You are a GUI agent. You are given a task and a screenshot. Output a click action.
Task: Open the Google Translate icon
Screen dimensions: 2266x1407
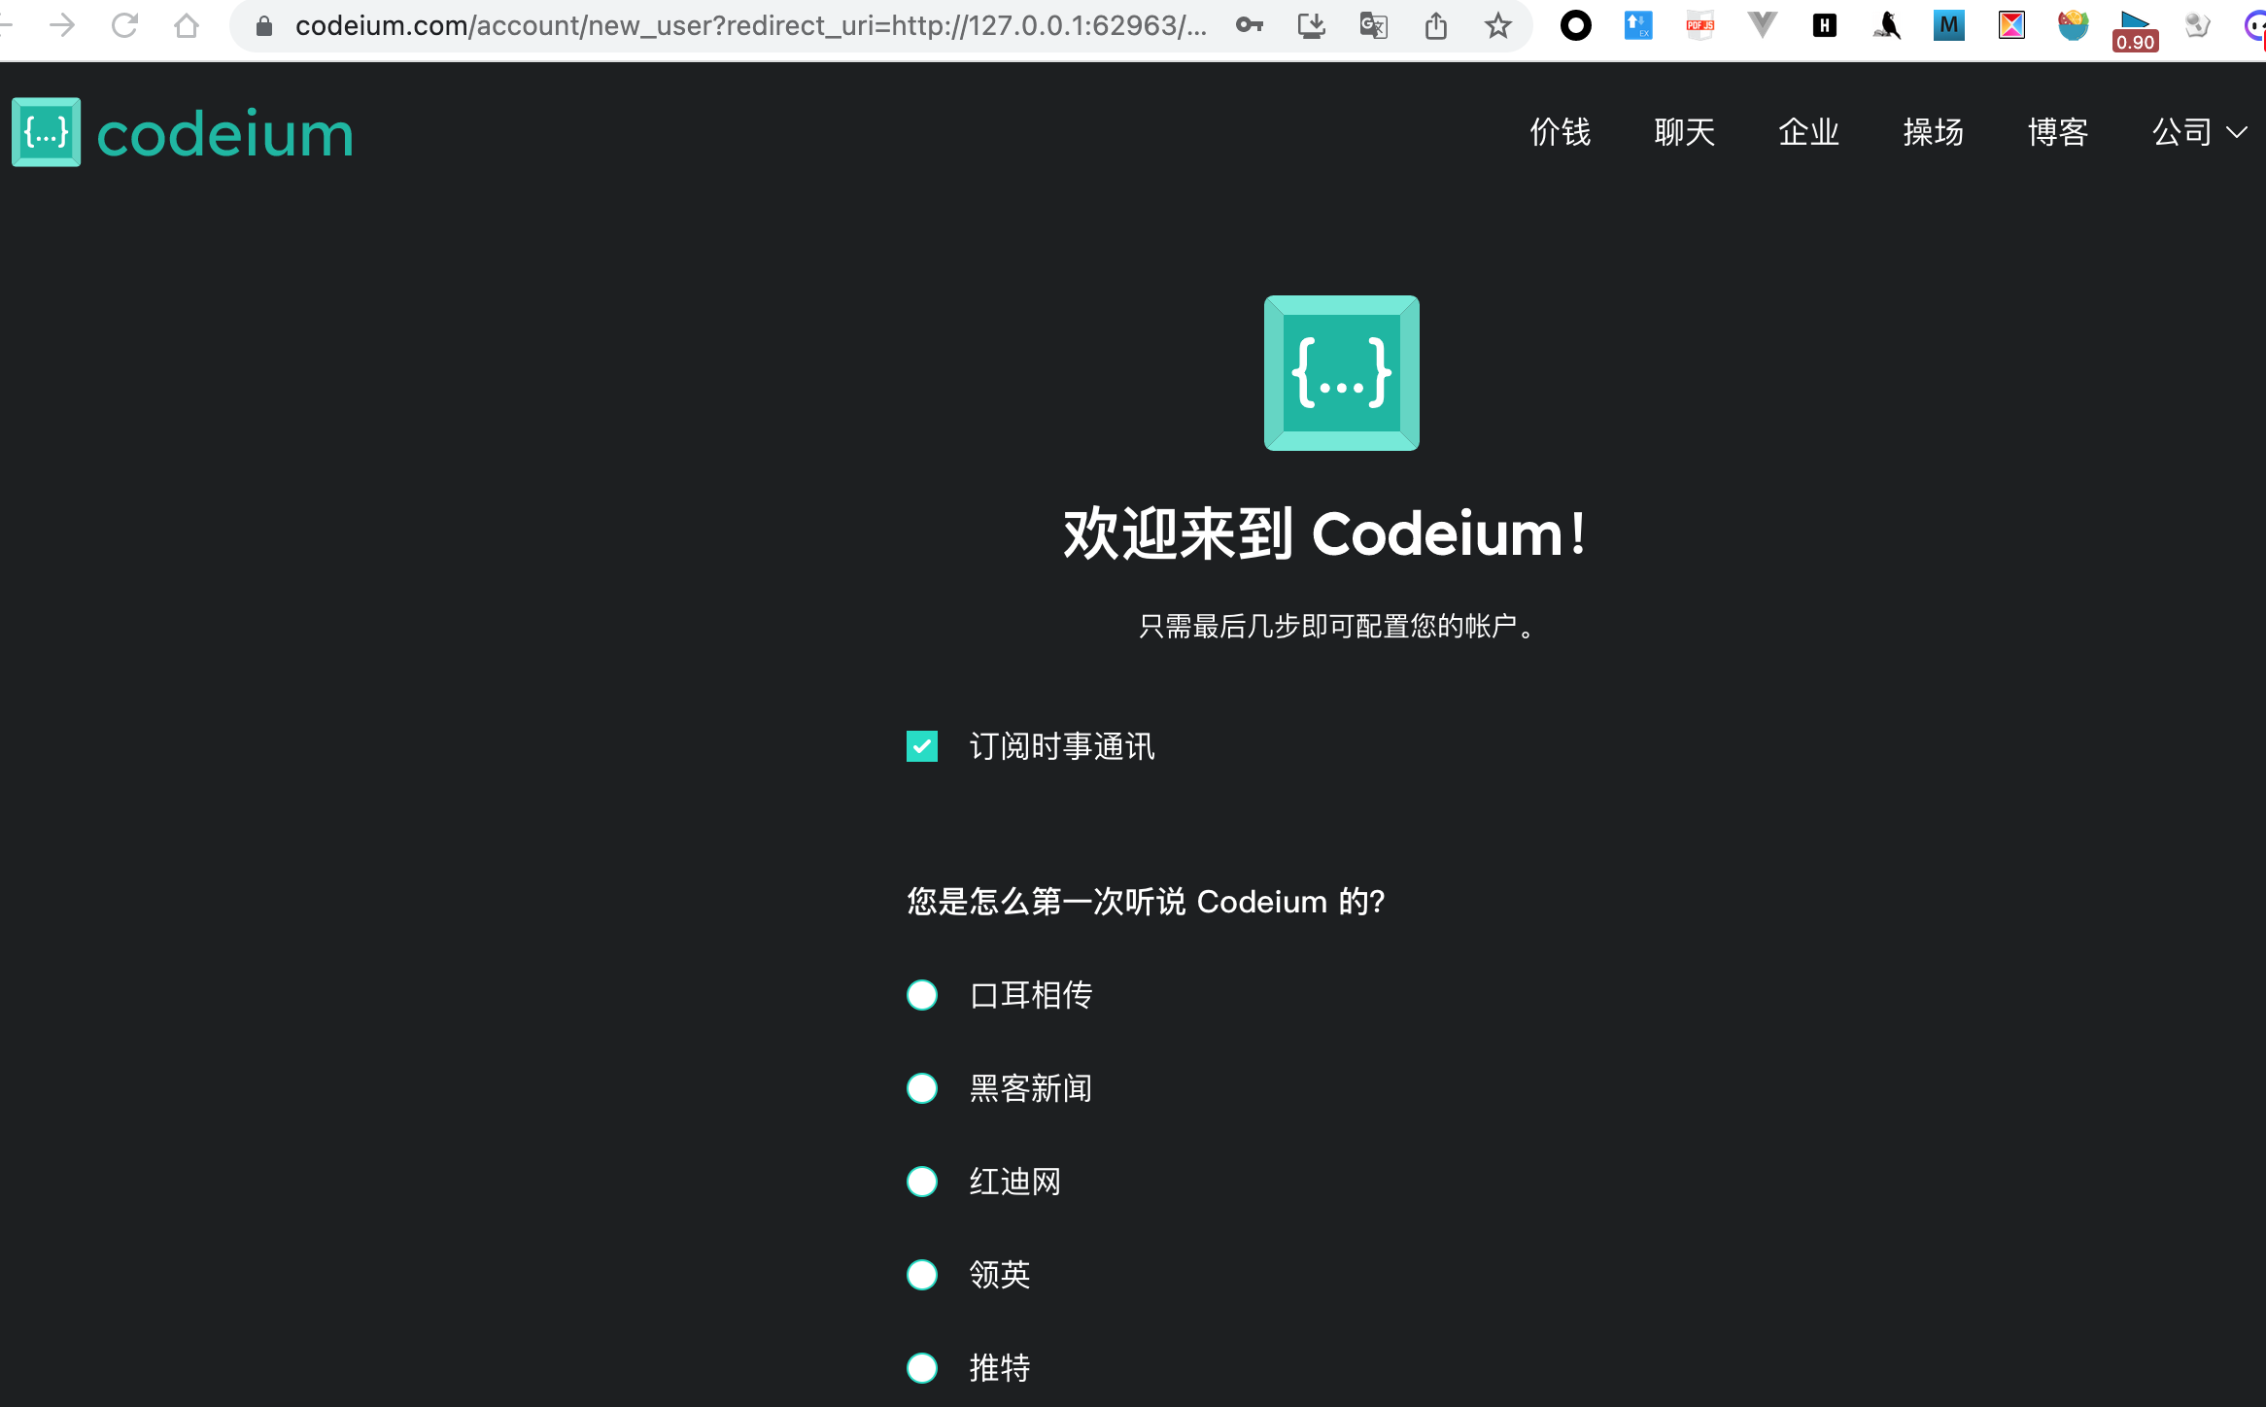1374,25
